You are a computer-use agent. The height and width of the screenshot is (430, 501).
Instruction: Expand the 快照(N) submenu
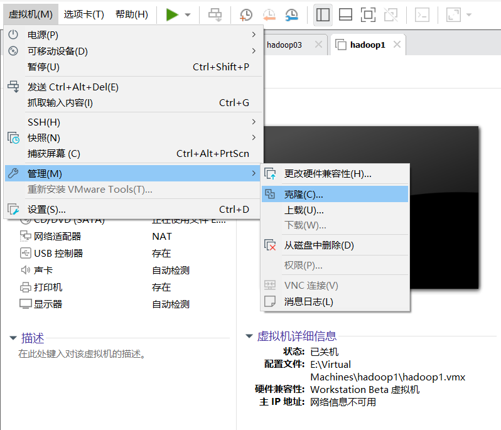click(x=133, y=137)
